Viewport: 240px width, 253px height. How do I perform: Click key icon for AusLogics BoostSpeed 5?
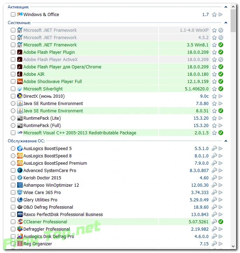coord(214,148)
